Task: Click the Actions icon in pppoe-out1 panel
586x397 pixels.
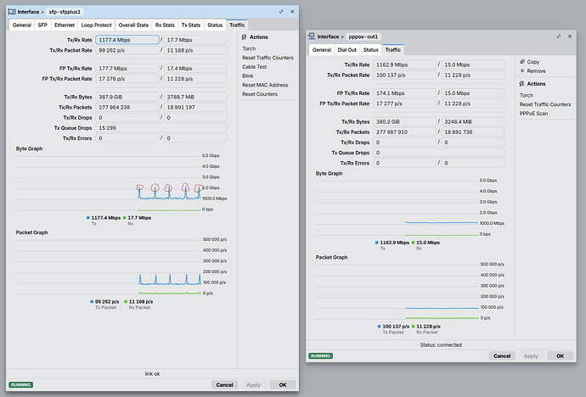Action: click(521, 84)
